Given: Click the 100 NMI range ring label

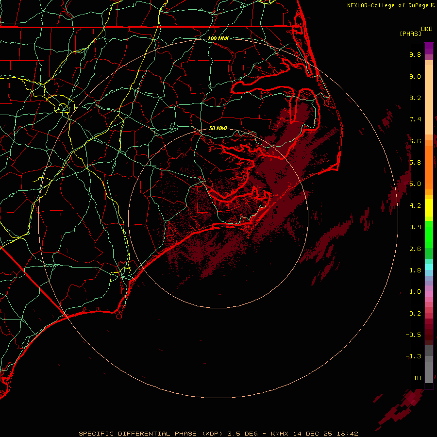Looking at the screenshot, I should (218, 38).
